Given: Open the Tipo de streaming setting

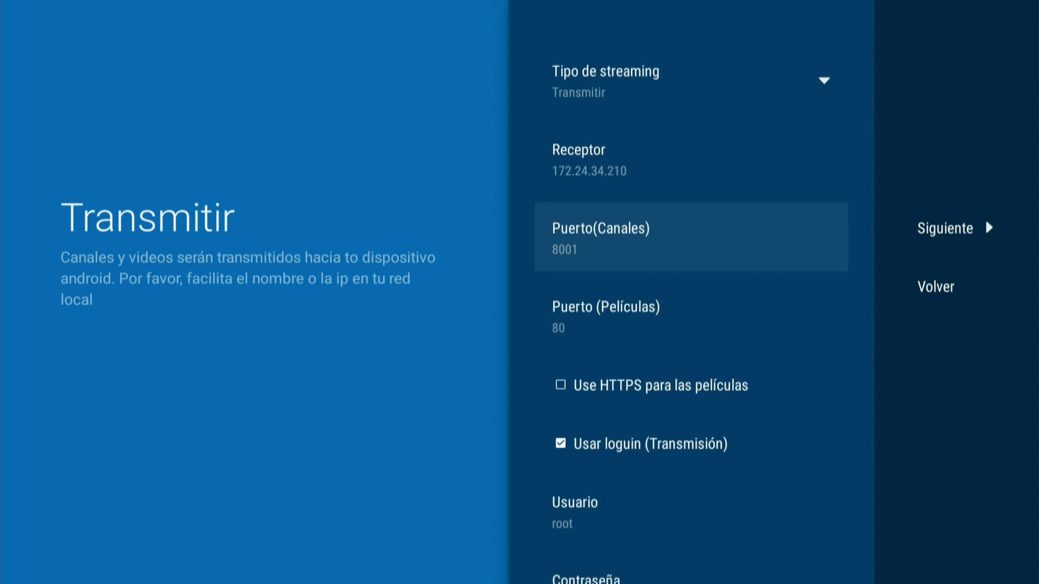Looking at the screenshot, I should point(606,71).
